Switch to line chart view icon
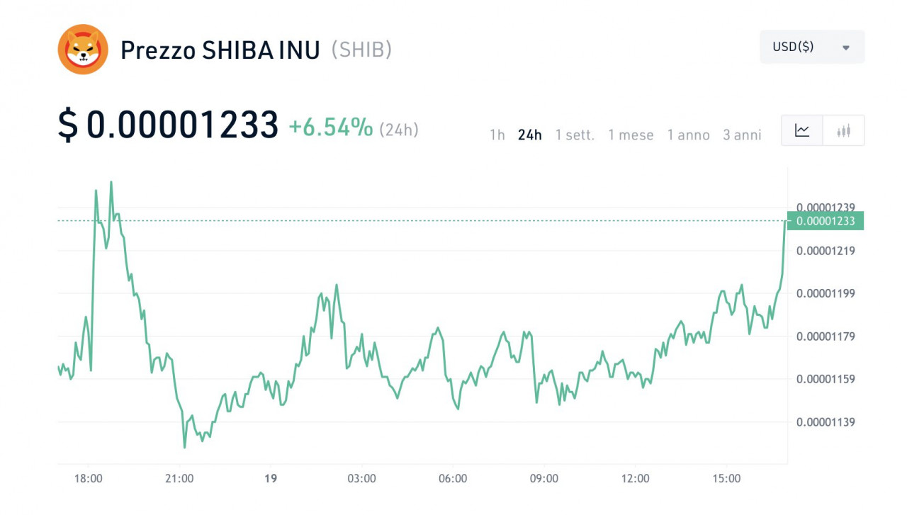Image resolution: width=907 pixels, height=515 pixels. coord(802,130)
